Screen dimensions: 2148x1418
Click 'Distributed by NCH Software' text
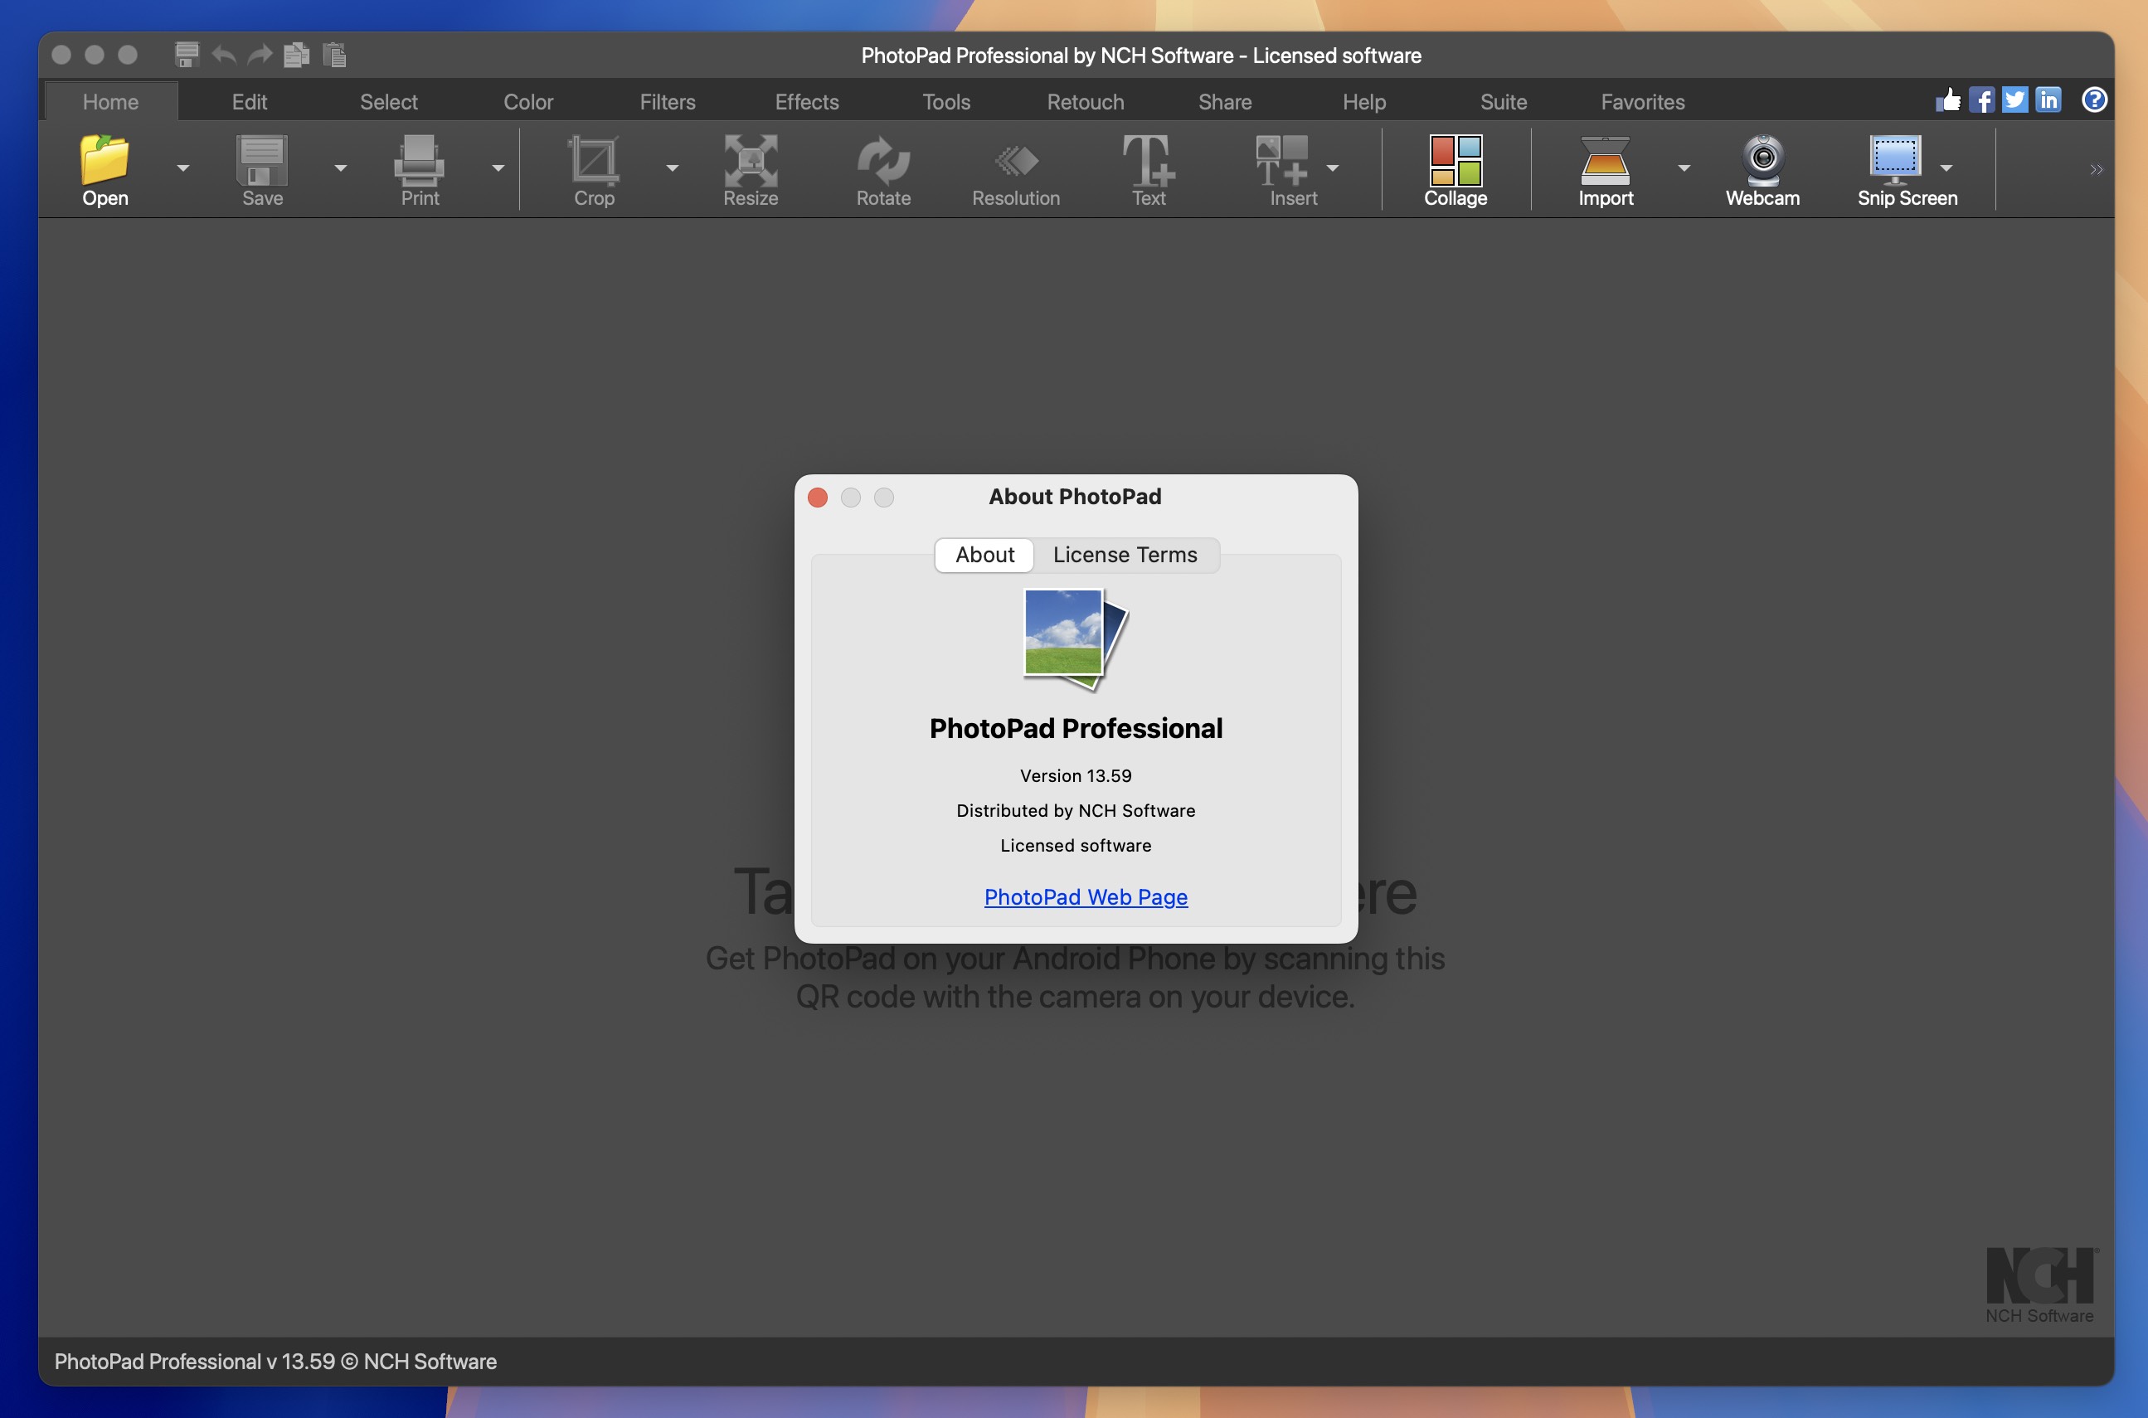click(x=1076, y=810)
